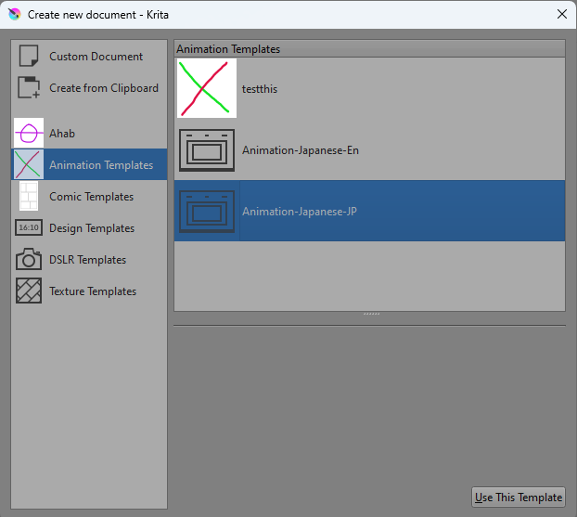Click the Create from Clipboard icon
This screenshot has height=517, width=577.
pos(29,87)
